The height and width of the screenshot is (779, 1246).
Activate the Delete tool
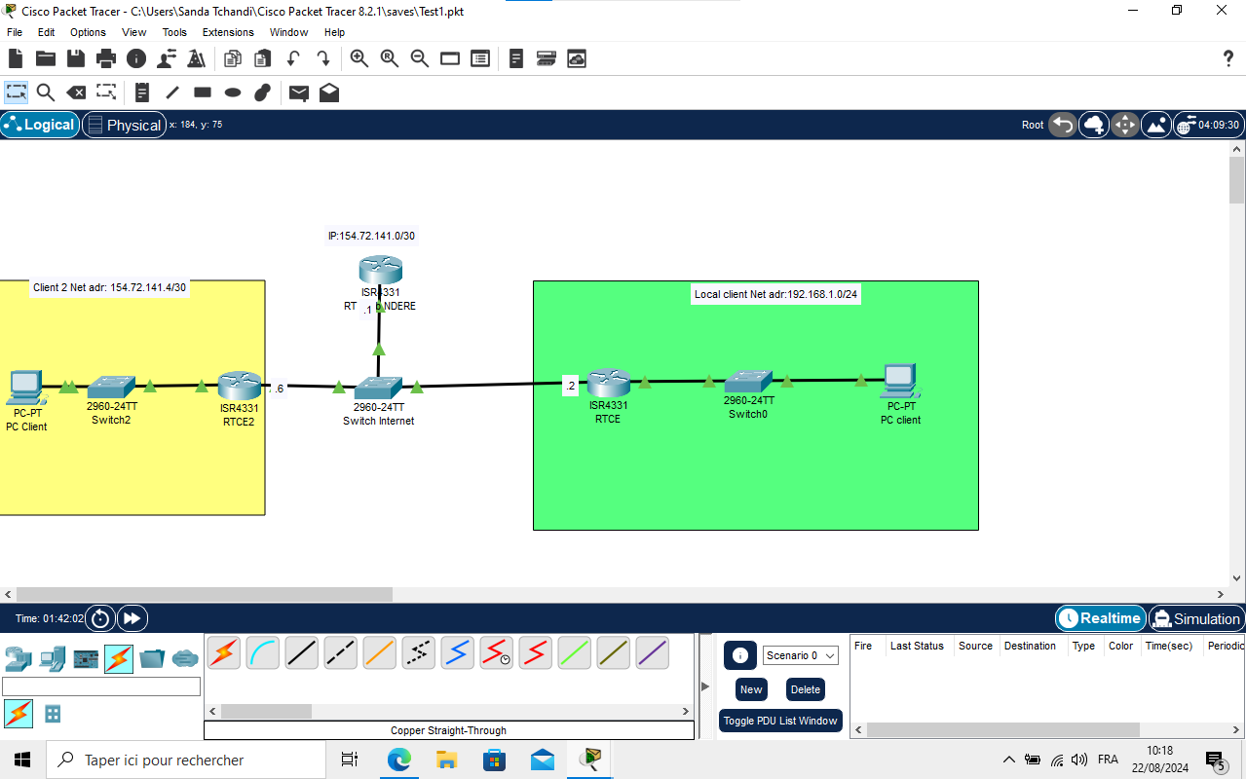click(x=76, y=93)
